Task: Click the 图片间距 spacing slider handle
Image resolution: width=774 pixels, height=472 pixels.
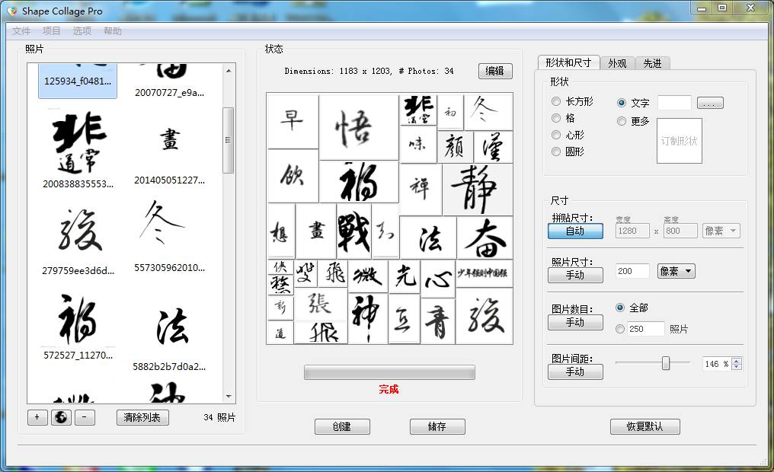Action: tap(665, 363)
